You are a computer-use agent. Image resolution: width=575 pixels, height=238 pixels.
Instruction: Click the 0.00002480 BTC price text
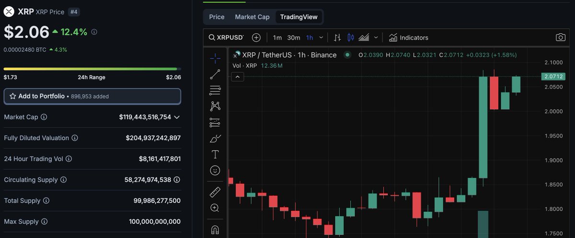click(24, 49)
